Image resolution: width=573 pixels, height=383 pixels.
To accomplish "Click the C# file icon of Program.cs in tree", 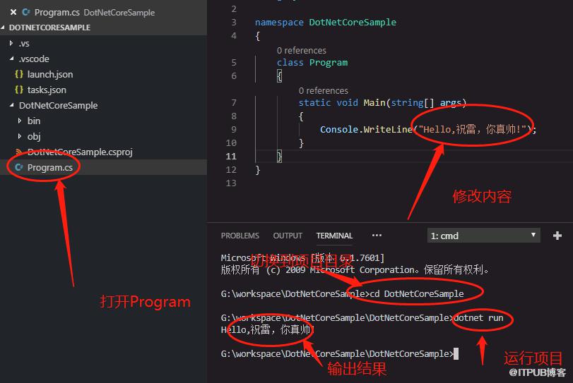I will click(x=18, y=167).
